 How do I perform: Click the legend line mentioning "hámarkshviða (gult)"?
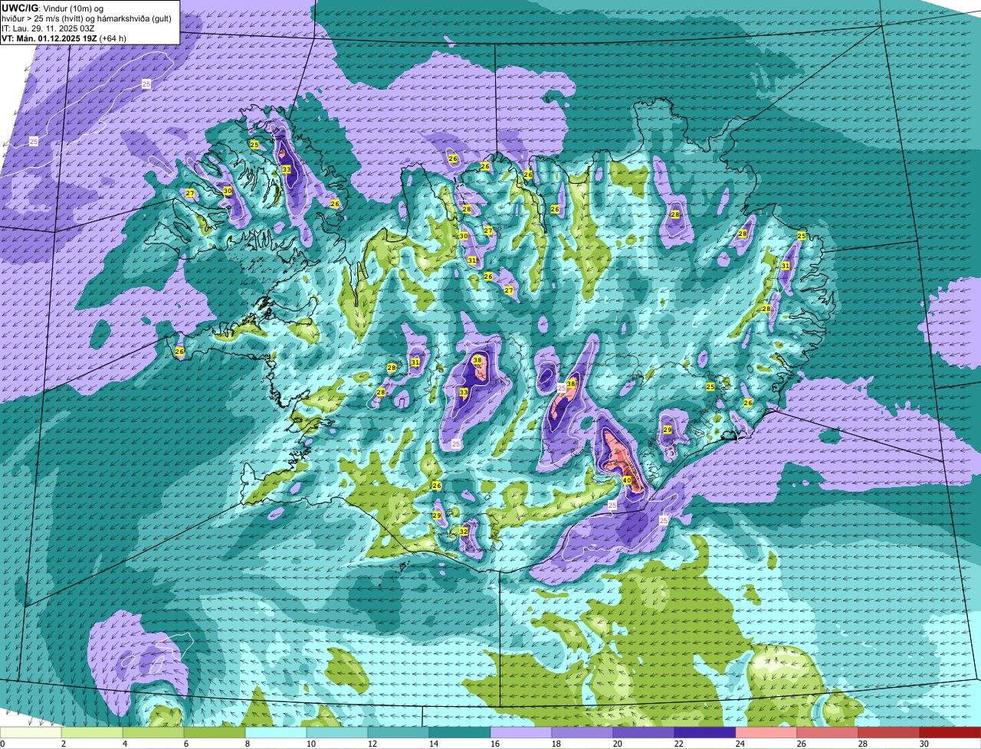point(86,18)
